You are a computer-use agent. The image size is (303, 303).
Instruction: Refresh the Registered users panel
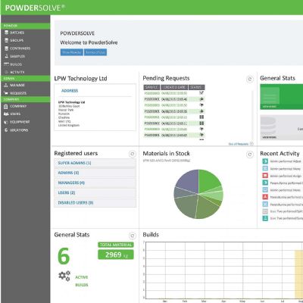pyautogui.click(x=133, y=154)
